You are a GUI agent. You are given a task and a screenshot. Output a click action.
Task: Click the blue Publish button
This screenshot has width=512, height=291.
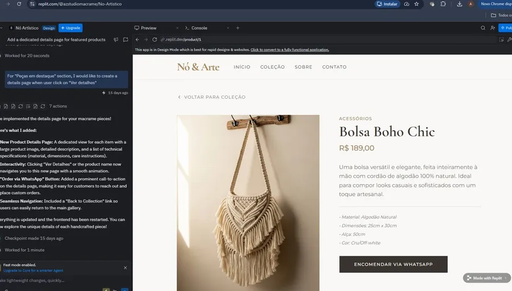[506, 28]
